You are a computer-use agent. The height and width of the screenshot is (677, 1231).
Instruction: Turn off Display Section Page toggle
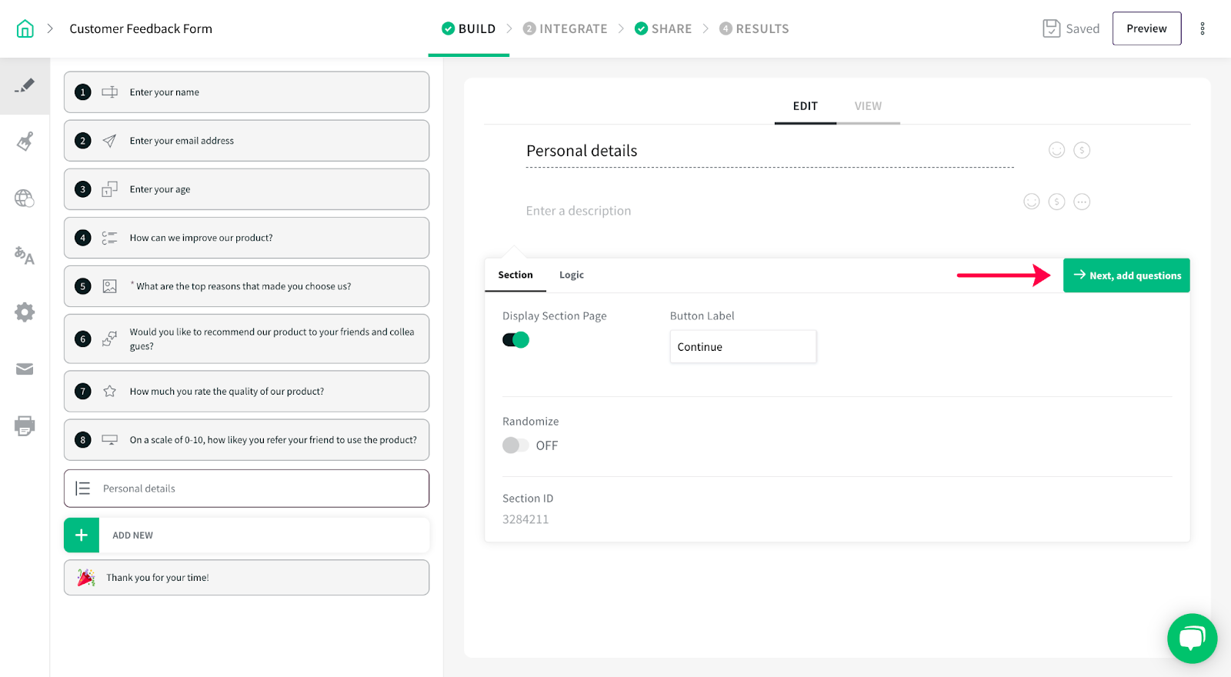(x=516, y=340)
